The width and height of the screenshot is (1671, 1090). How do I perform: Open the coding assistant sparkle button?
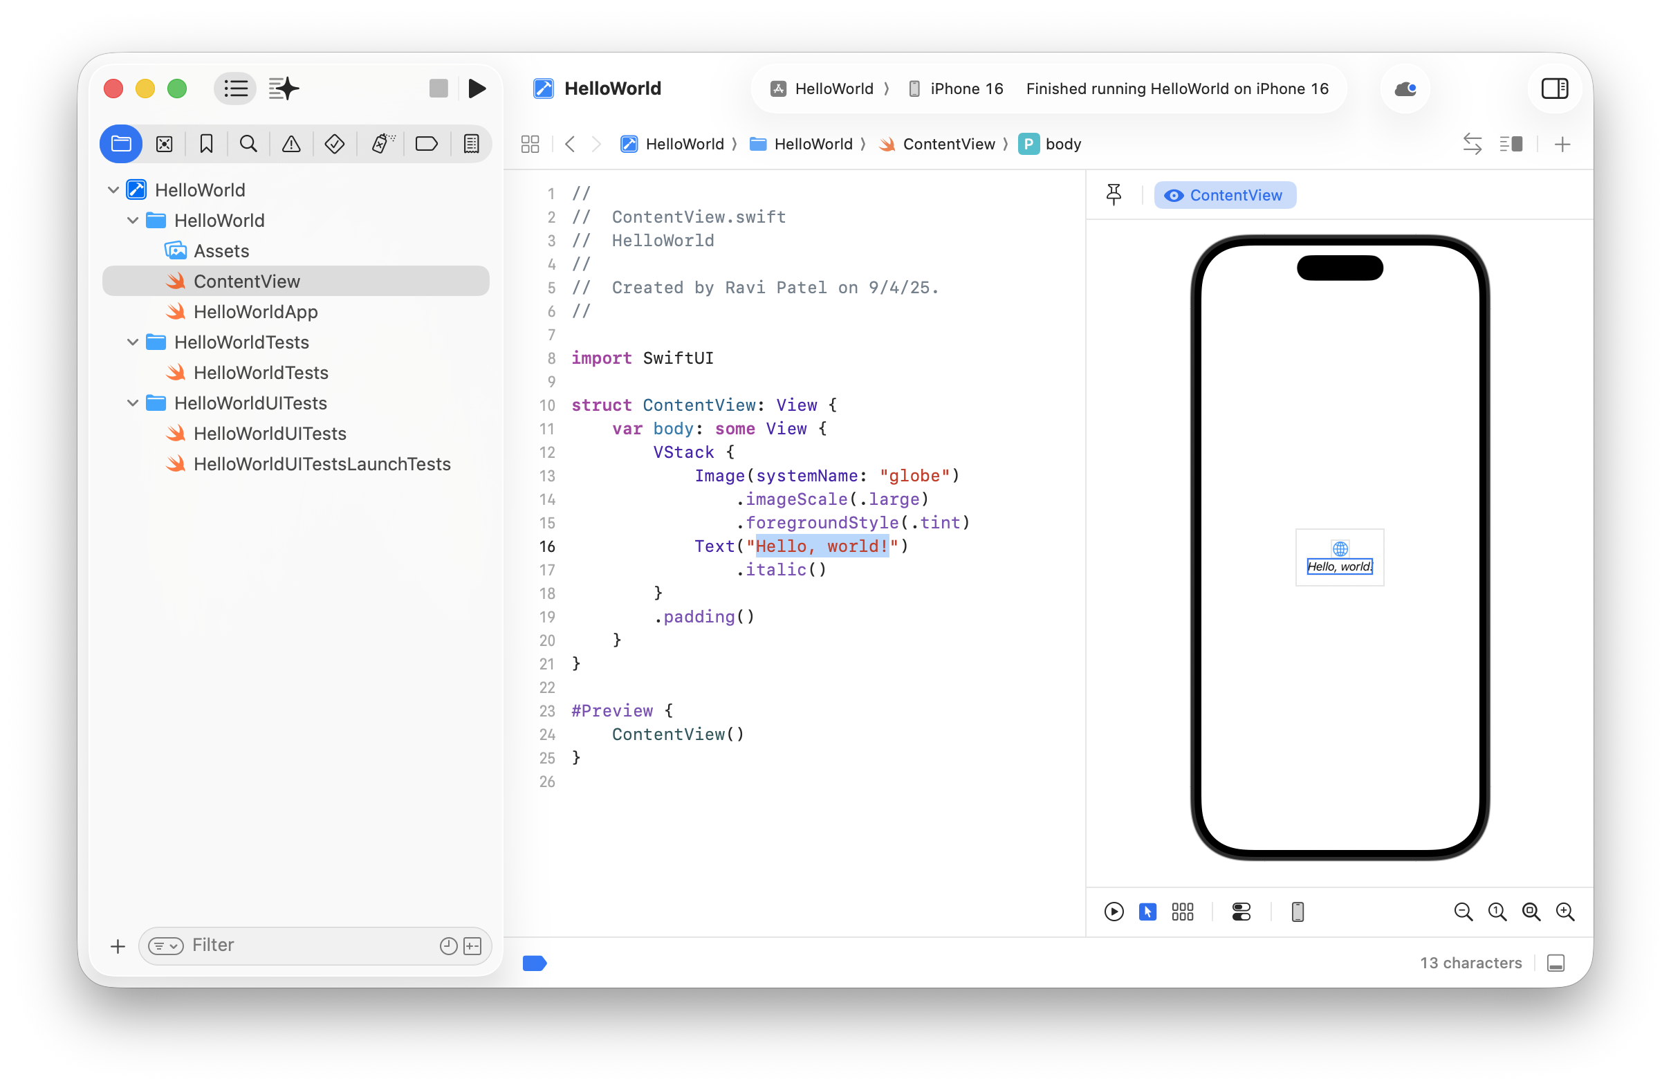pos(284,89)
